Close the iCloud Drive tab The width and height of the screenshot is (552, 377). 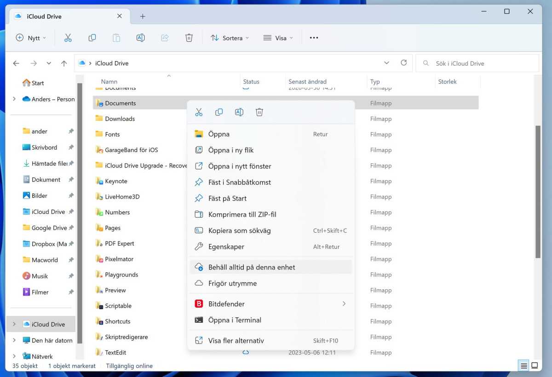click(120, 16)
